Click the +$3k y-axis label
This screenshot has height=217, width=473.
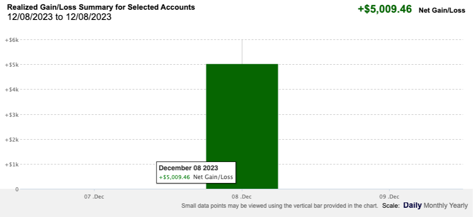pos(12,115)
